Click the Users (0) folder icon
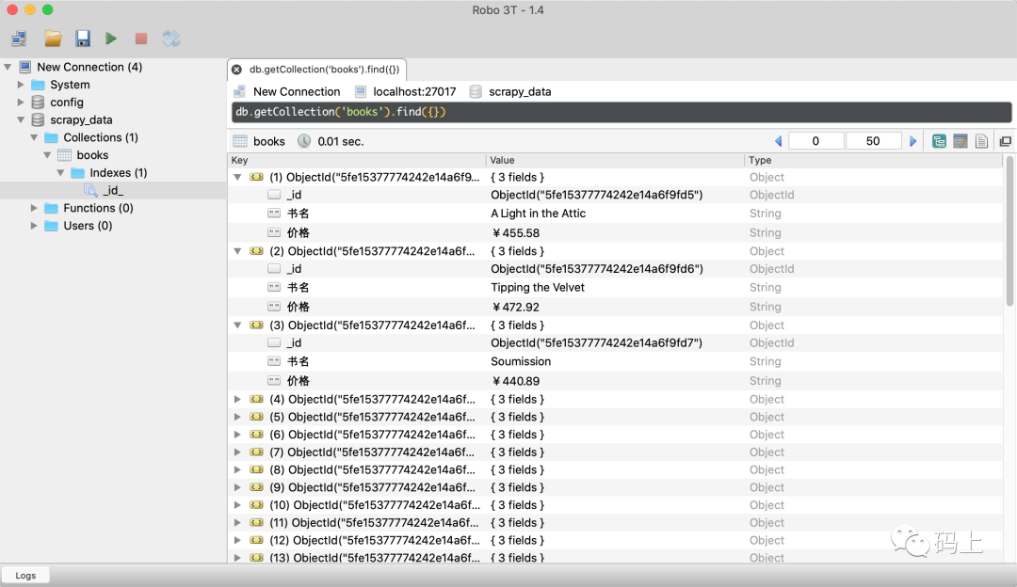 (51, 226)
